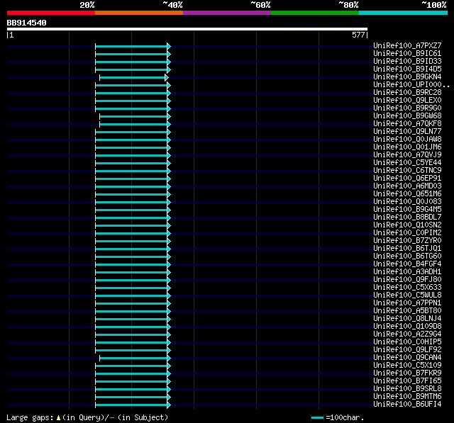Screen dimensions: 454x423
Task: Select hit label UniRef100_A7QKF8
Action: click(407, 124)
